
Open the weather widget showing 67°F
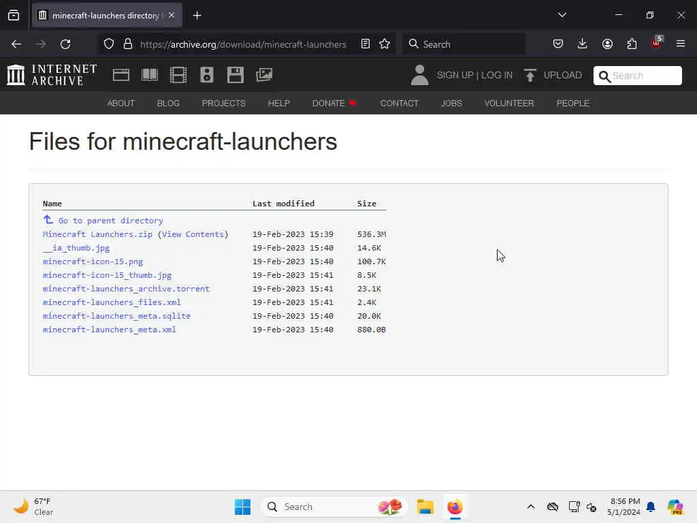point(33,507)
